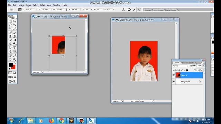The height and width of the screenshot is (124, 221).
Task: Select the Gradient tool
Action: (15, 40)
